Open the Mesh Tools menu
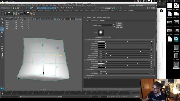 pyautogui.click(x=46, y=5)
